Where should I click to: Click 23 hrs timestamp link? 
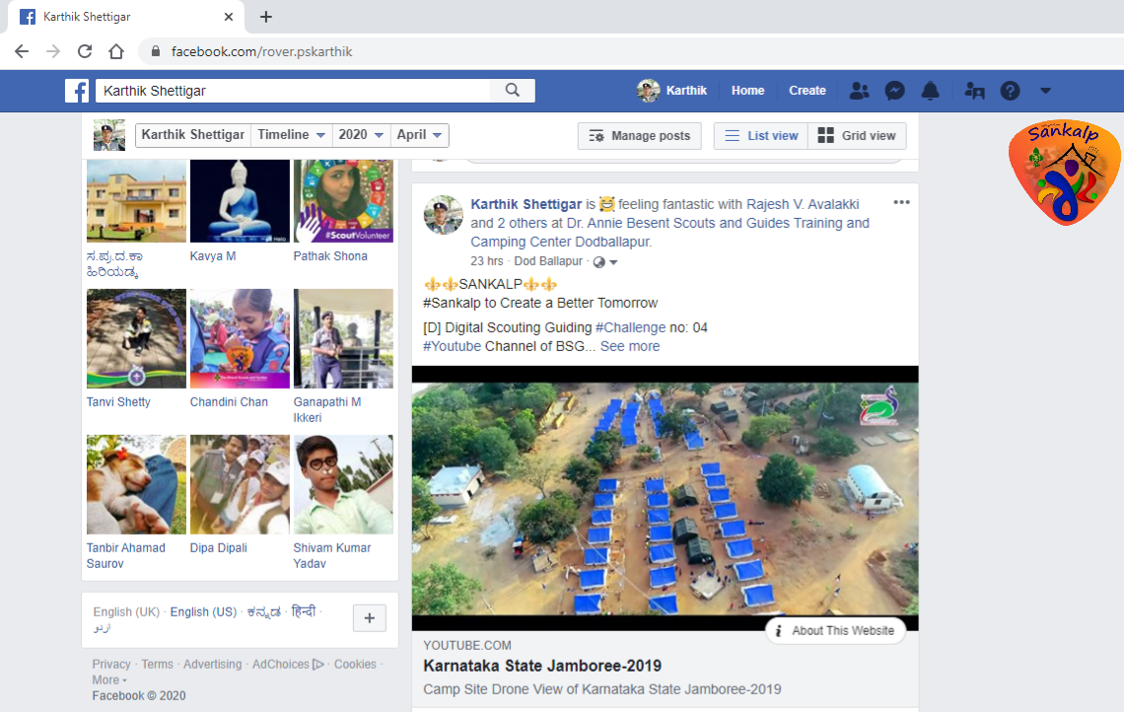click(x=486, y=261)
